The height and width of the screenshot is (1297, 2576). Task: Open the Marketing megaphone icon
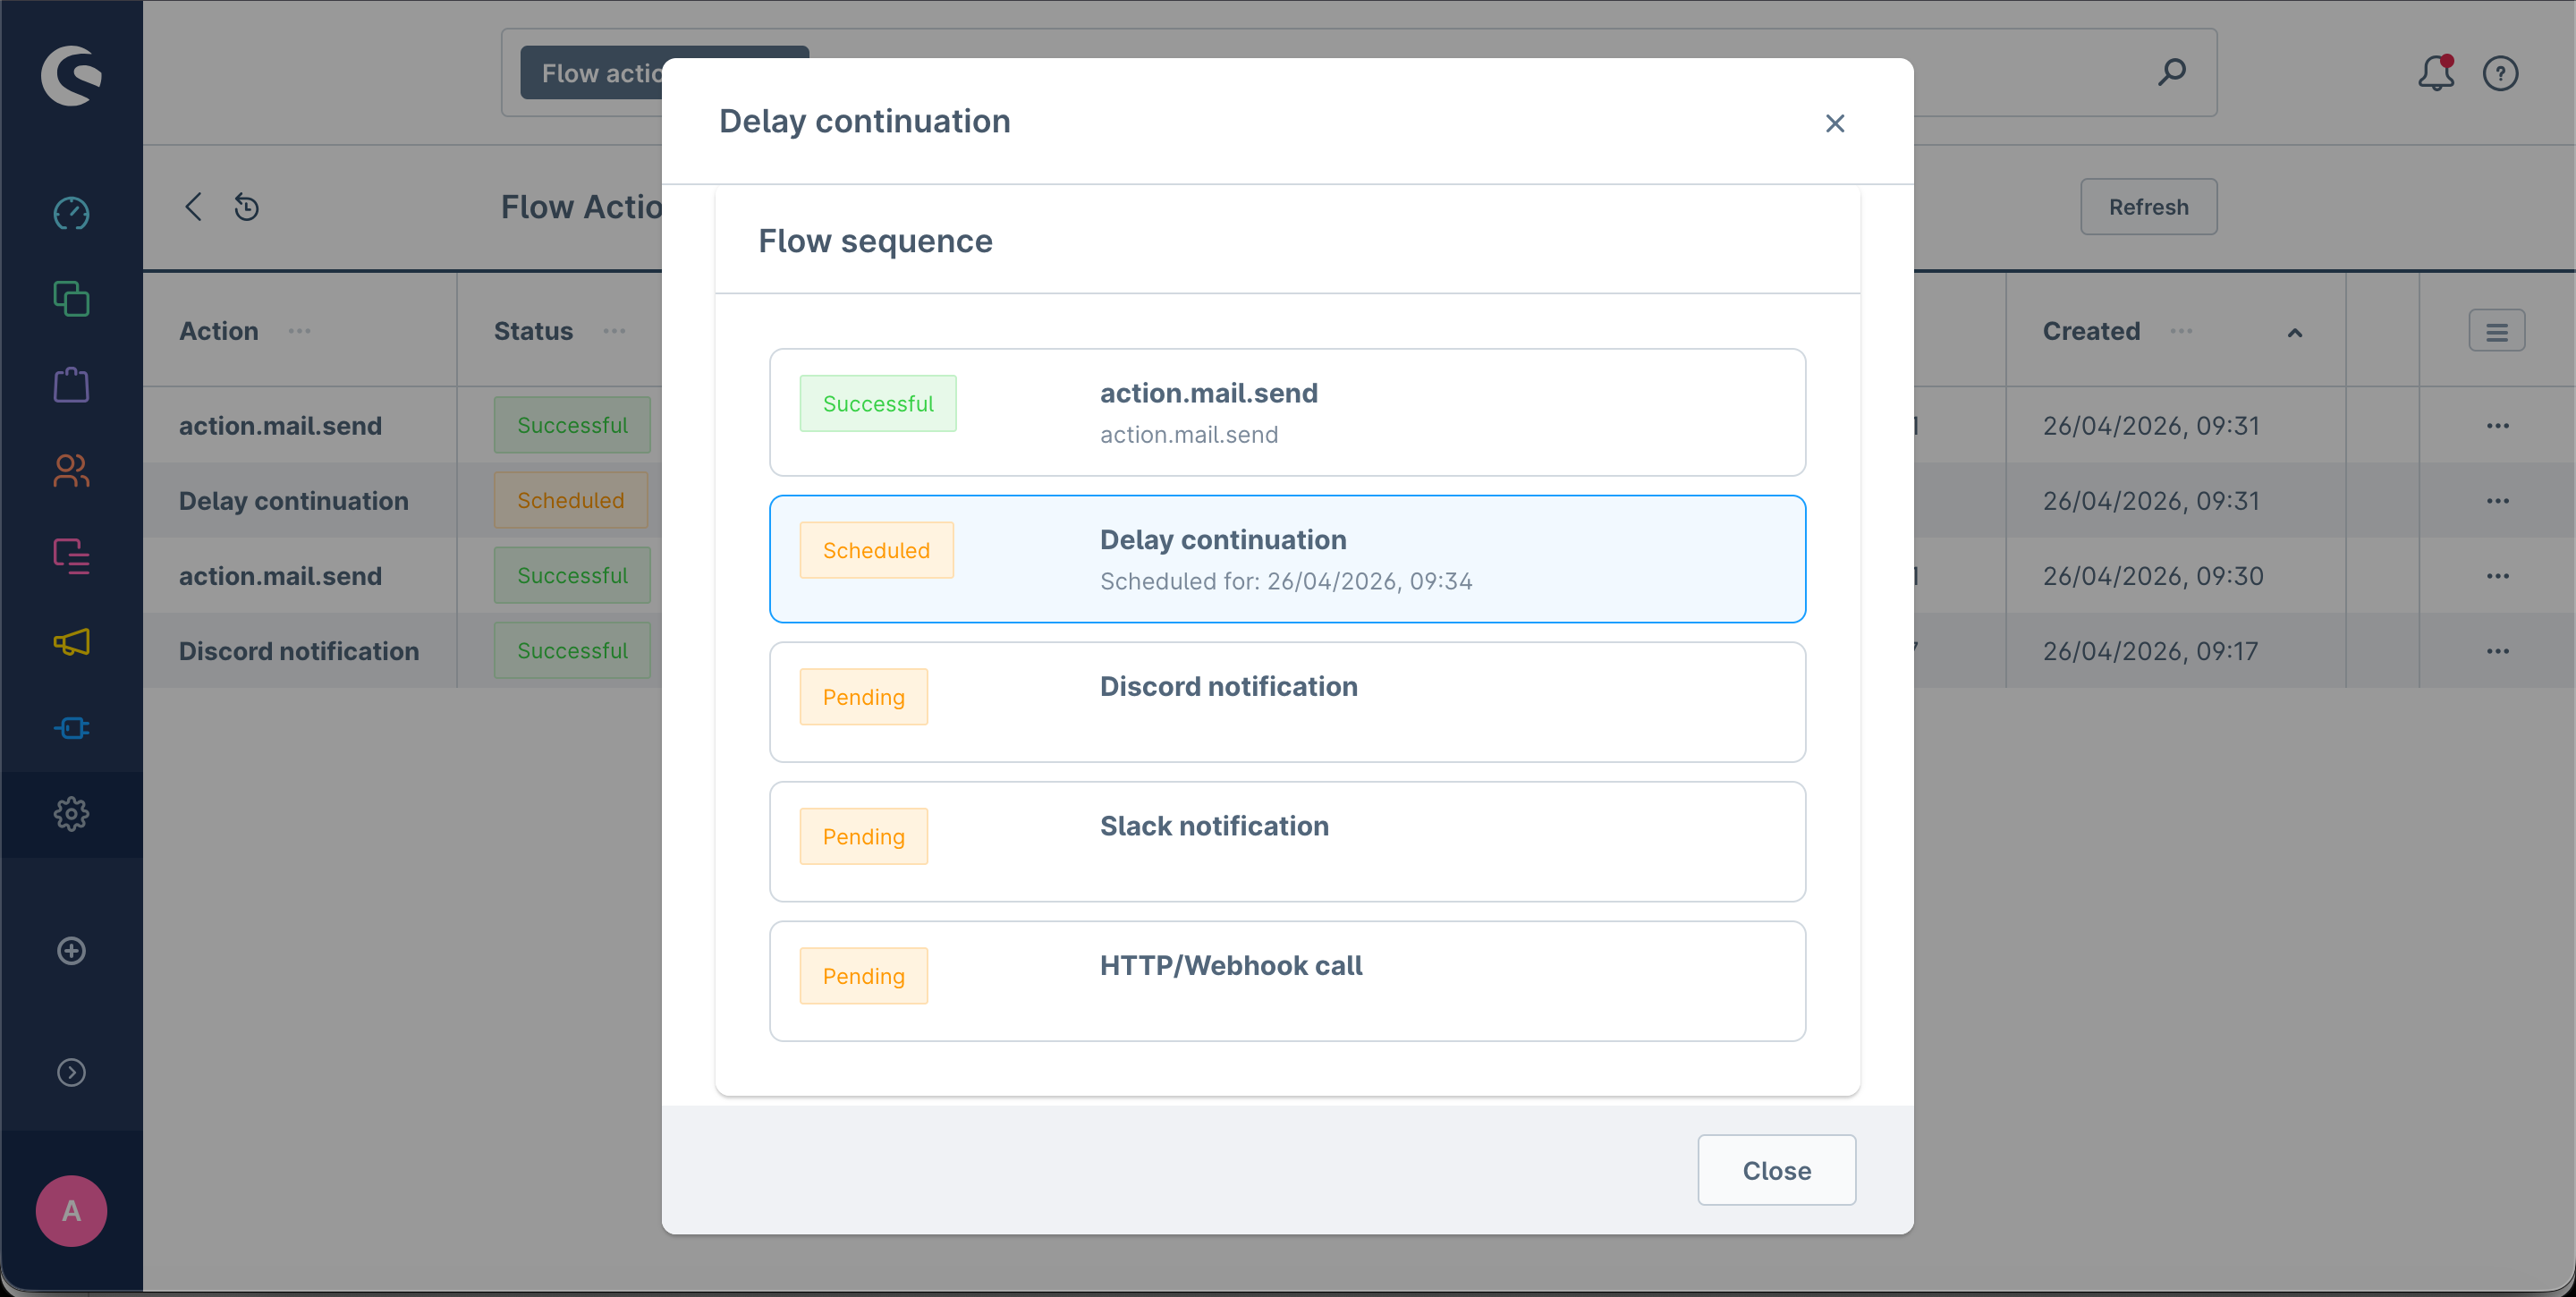(x=71, y=642)
